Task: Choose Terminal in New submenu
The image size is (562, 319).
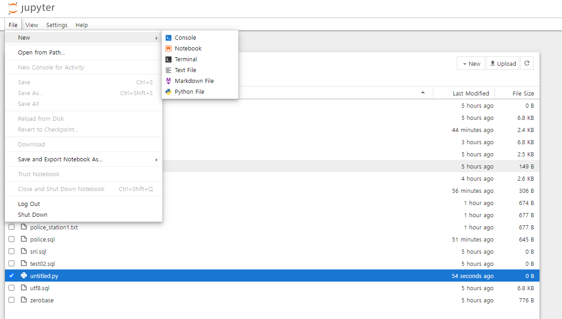Action: pos(200,59)
